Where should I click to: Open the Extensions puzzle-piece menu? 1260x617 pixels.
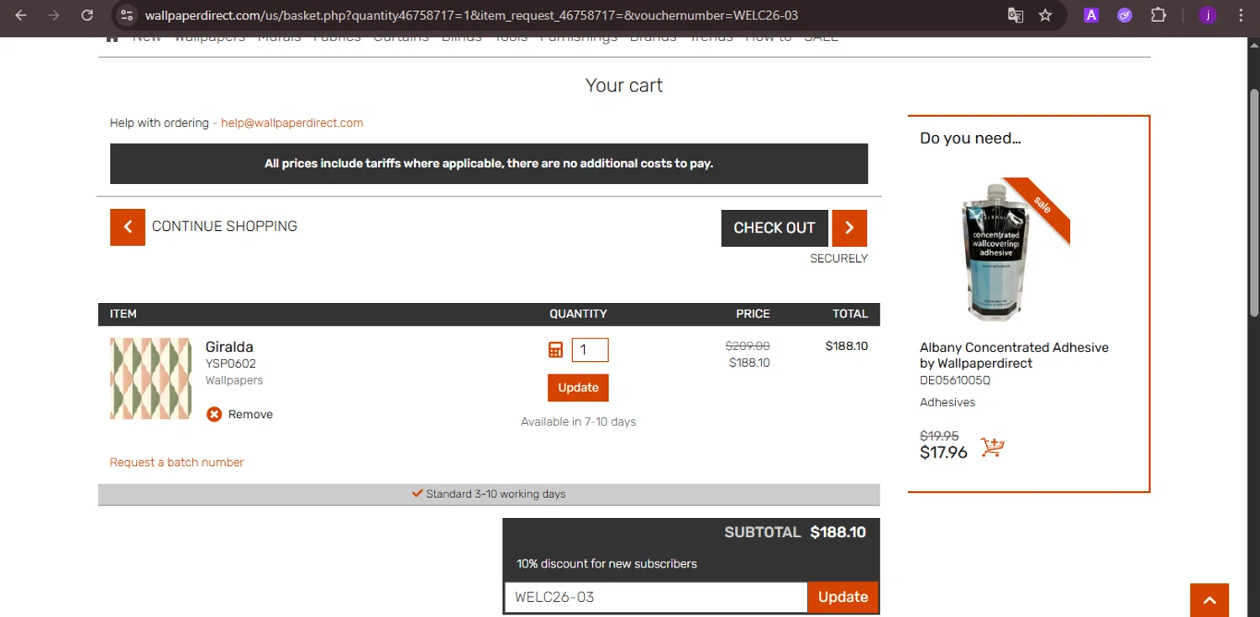click(x=1158, y=15)
